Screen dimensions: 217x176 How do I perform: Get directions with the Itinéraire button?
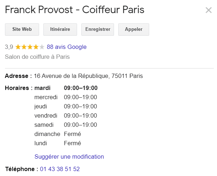tap(60, 30)
